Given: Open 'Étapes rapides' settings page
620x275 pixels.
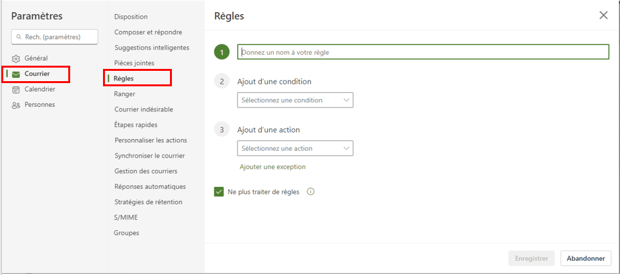Looking at the screenshot, I should tap(136, 125).
